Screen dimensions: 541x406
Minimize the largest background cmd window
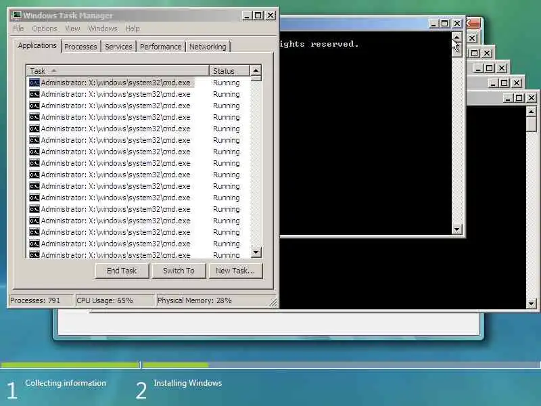[507, 98]
